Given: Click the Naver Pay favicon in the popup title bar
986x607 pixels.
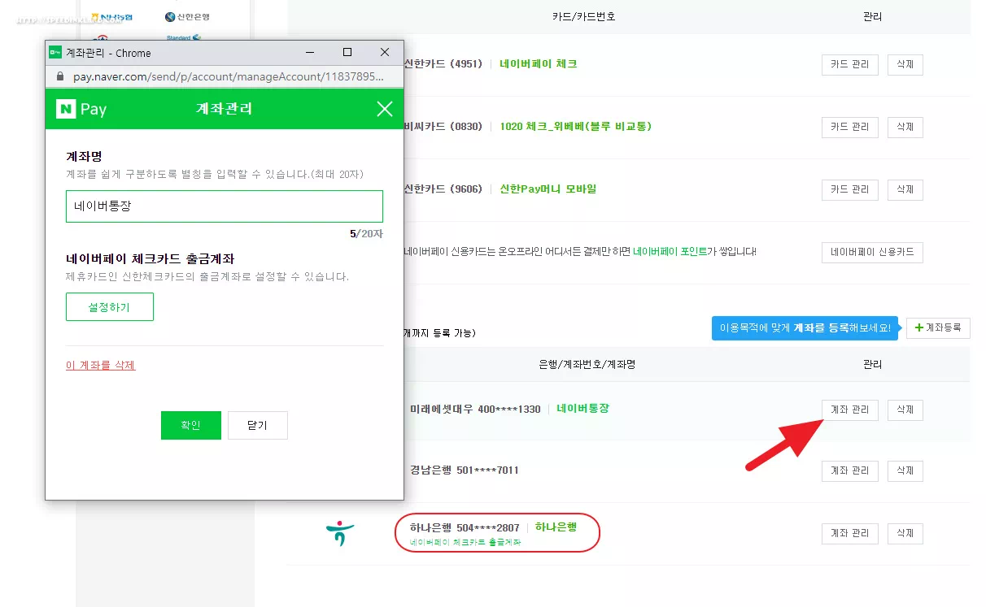Looking at the screenshot, I should pos(55,53).
